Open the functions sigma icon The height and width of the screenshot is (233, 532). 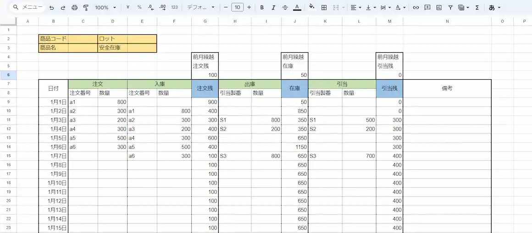click(477, 7)
